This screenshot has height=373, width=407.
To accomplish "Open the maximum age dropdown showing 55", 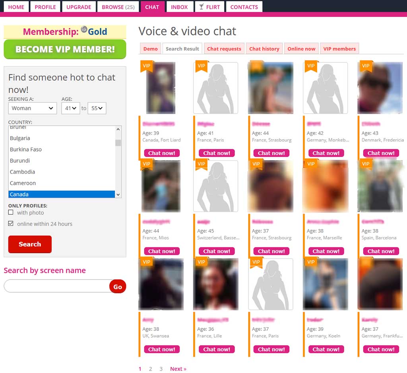I will tap(97, 108).
